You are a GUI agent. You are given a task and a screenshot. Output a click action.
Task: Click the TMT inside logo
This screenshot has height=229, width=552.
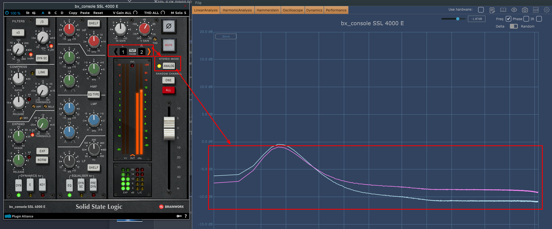point(132,52)
